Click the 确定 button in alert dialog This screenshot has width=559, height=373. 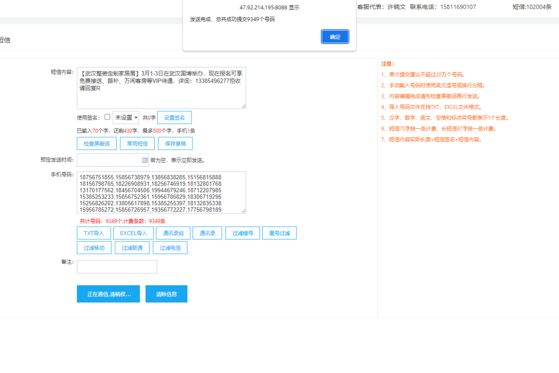335,37
